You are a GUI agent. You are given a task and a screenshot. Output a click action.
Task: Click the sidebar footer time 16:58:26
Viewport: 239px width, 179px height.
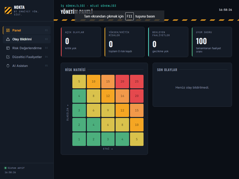10,172
